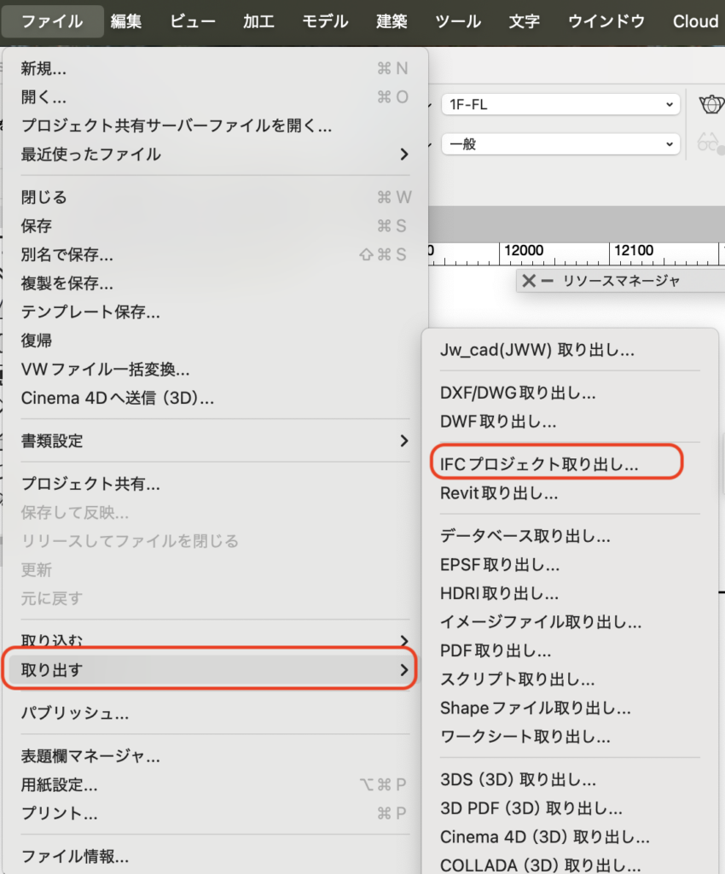Click the teapot render mode icon
This screenshot has width=725, height=874.
[710, 104]
